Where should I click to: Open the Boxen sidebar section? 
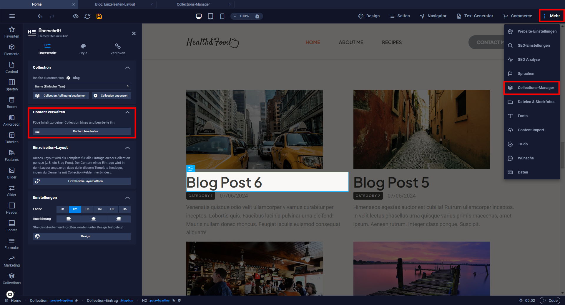[x=12, y=103]
